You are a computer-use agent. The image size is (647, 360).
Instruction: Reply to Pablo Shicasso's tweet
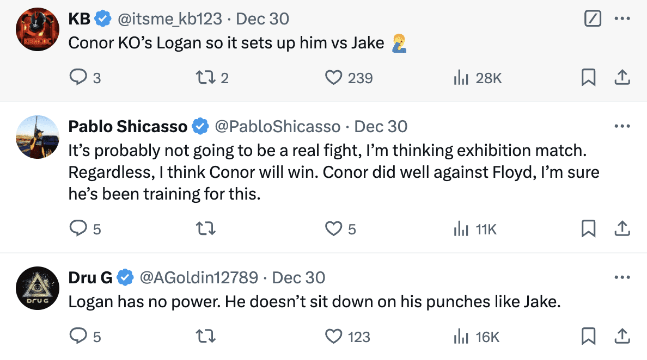(79, 229)
